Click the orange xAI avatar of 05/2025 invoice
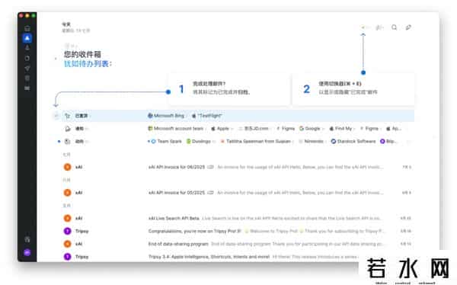457x285 pixels. 67,193
